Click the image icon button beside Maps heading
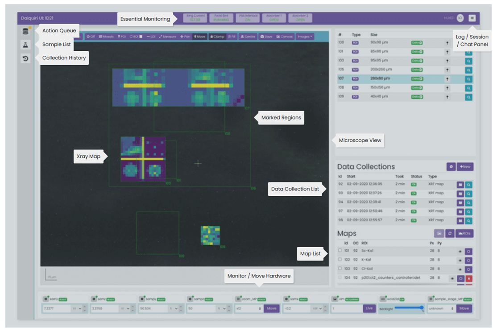497x331 pixels. pos(439,233)
